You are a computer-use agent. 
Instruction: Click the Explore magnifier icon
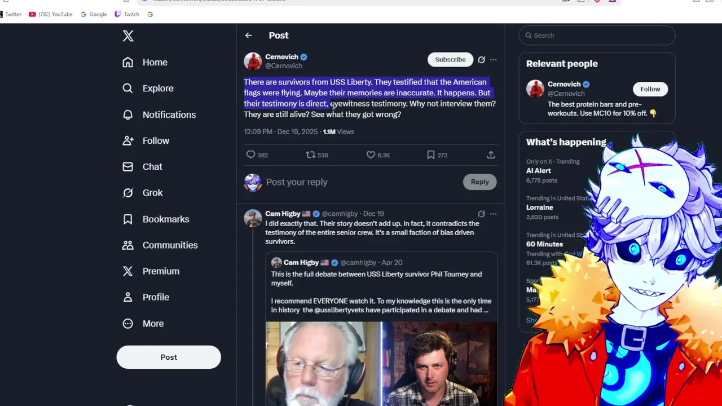[128, 89]
